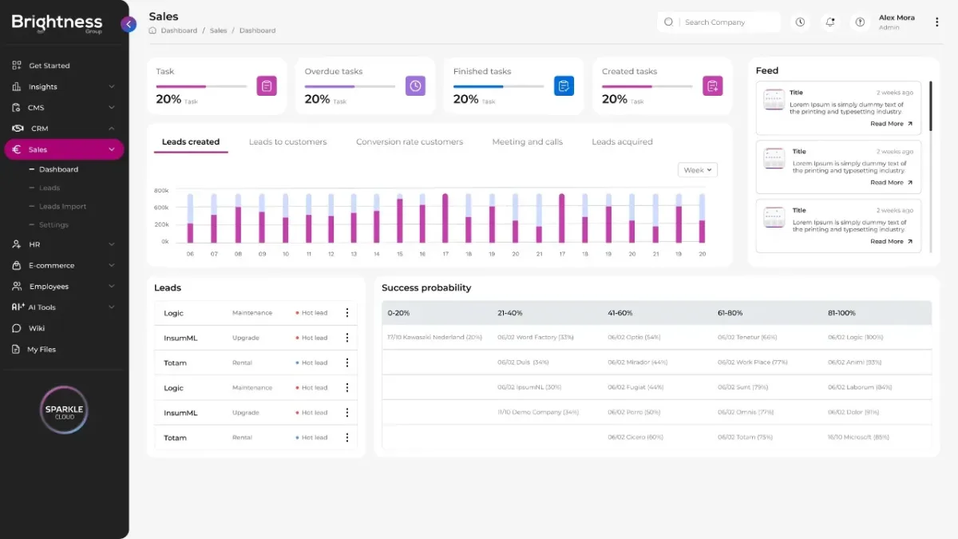The height and width of the screenshot is (539, 958).
Task: Go to Sales in the breadcrumb
Action: click(218, 30)
